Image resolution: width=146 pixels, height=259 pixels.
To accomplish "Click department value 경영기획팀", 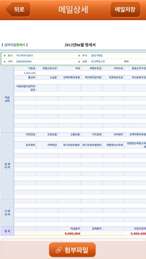I will click(x=97, y=56).
